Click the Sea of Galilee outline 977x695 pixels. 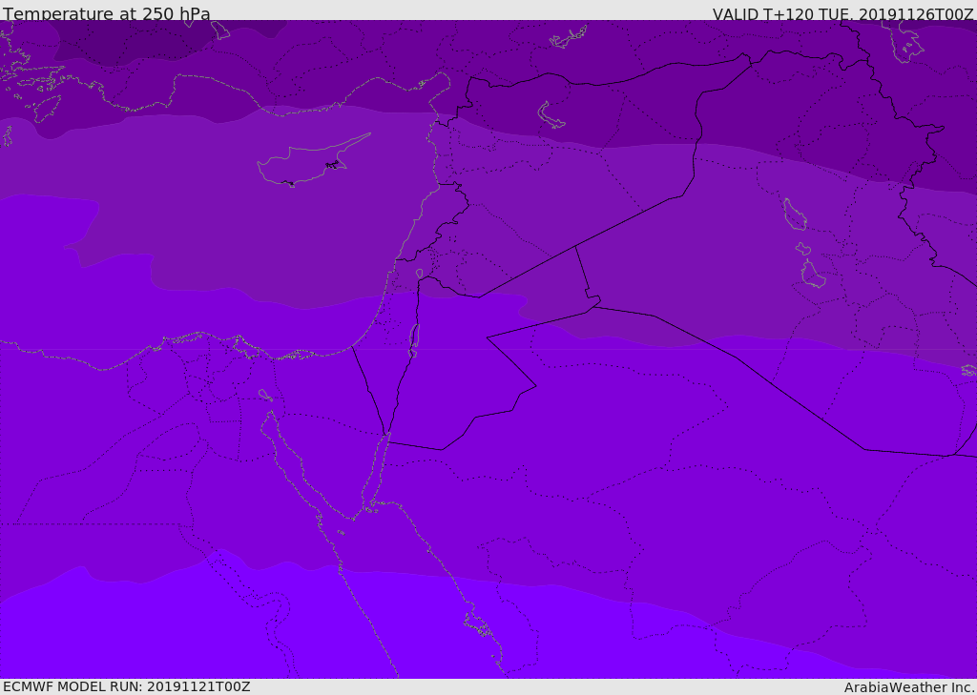coord(420,274)
